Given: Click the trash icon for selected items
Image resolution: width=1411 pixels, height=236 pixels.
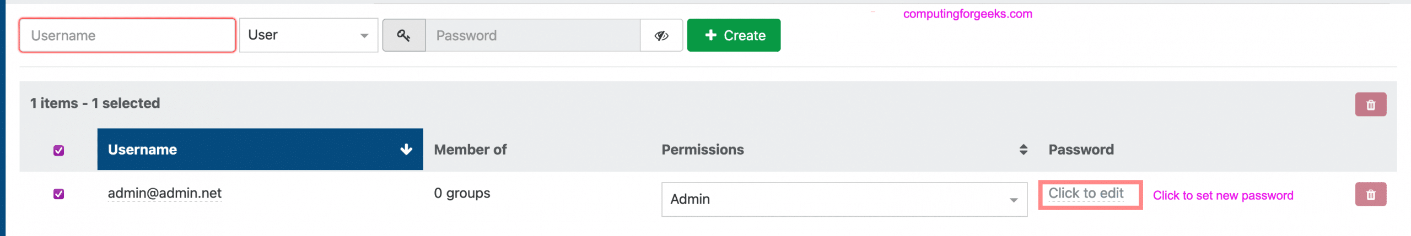Looking at the screenshot, I should click(1370, 105).
